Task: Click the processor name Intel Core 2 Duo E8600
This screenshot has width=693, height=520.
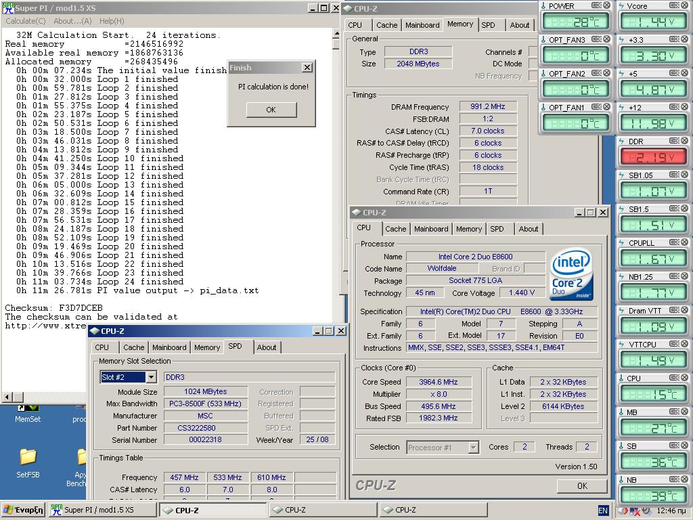Action: 476,257
